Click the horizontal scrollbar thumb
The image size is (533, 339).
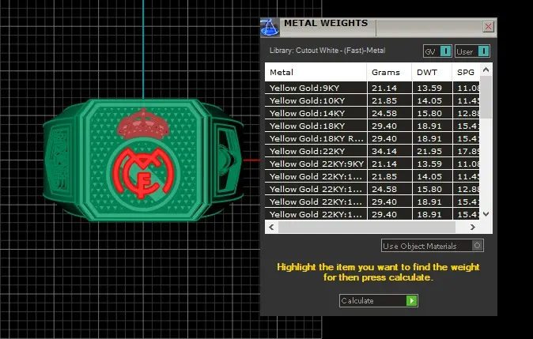[x=366, y=228]
